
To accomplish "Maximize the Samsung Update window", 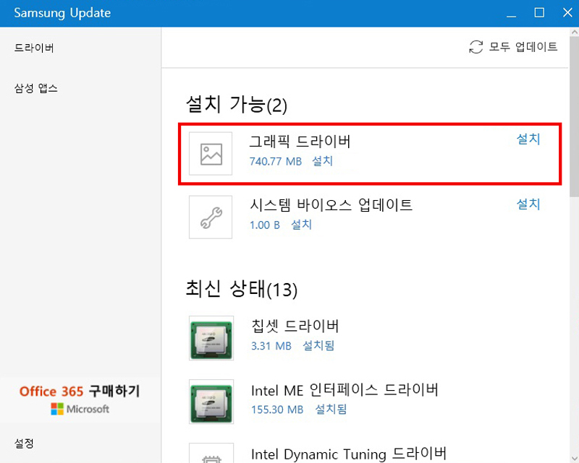I will point(539,13).
